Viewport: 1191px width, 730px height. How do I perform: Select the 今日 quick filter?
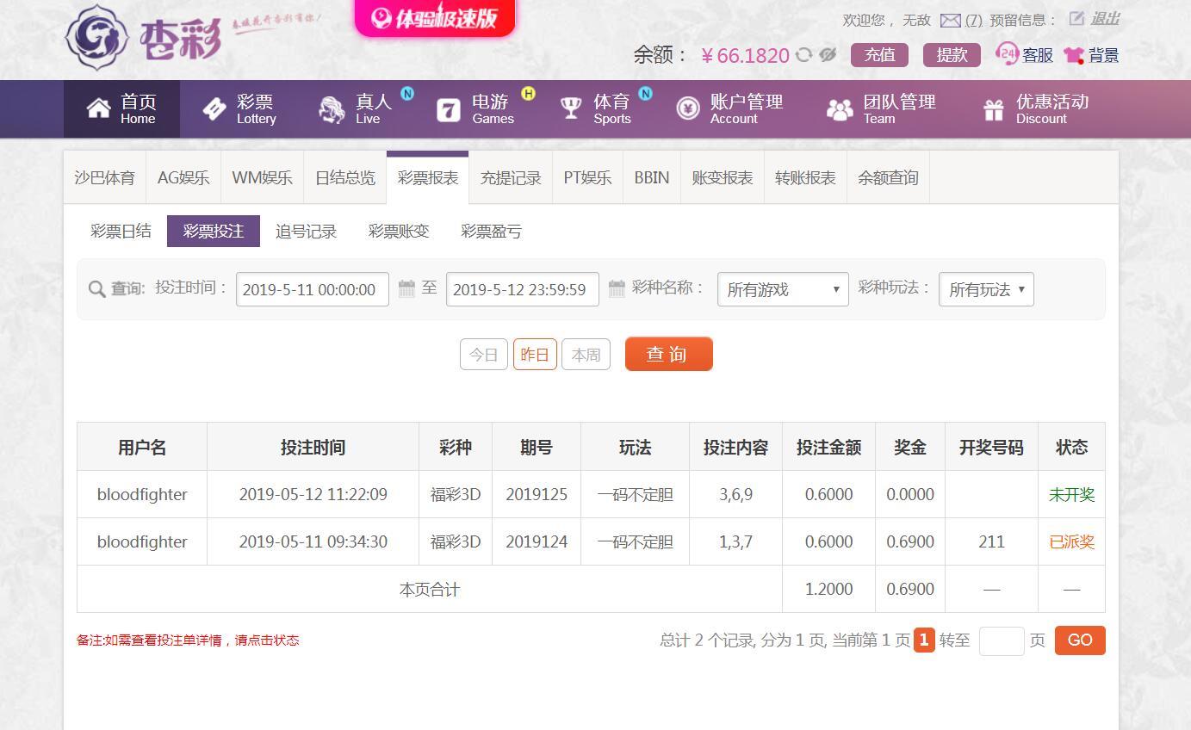[x=483, y=355]
